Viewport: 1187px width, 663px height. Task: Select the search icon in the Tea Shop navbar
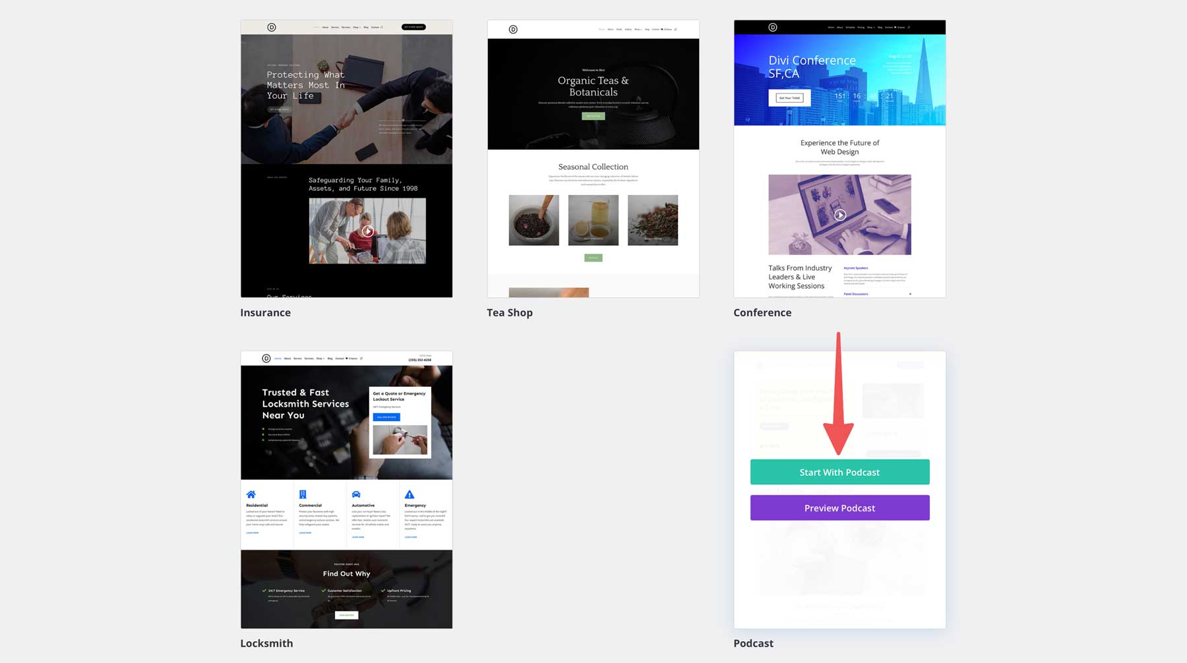click(675, 29)
